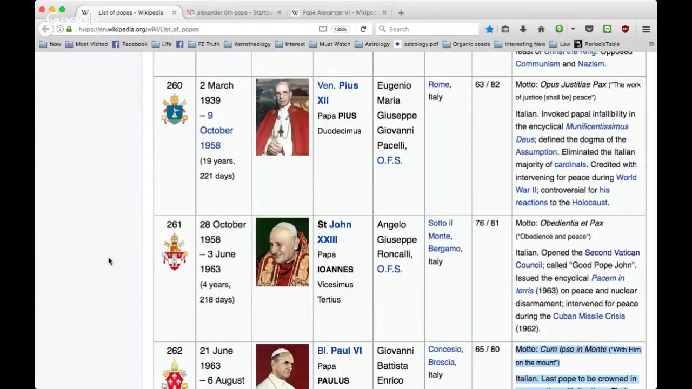The width and height of the screenshot is (692, 389).
Task: Open the PeriodicTable bookmark
Action: pyautogui.click(x=597, y=44)
